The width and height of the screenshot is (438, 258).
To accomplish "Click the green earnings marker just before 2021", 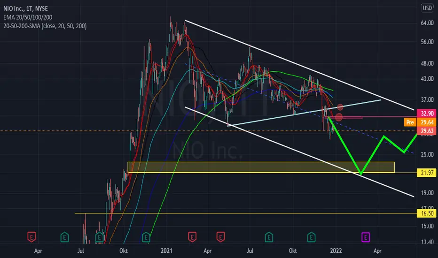I will pos(146,237).
